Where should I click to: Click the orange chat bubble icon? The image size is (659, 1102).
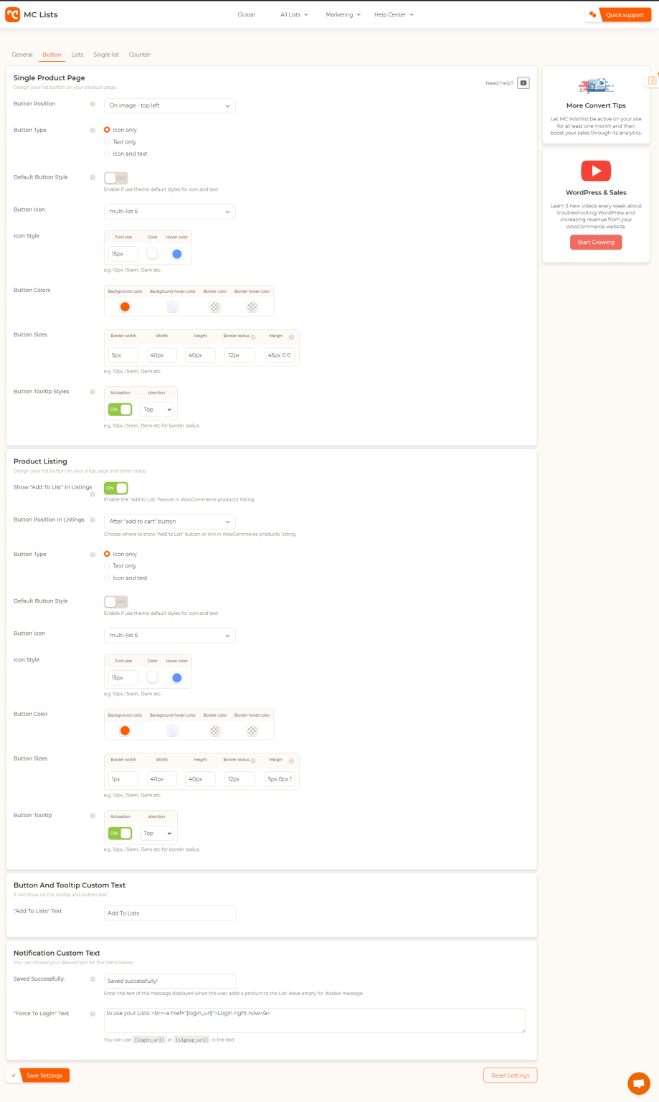click(638, 1083)
